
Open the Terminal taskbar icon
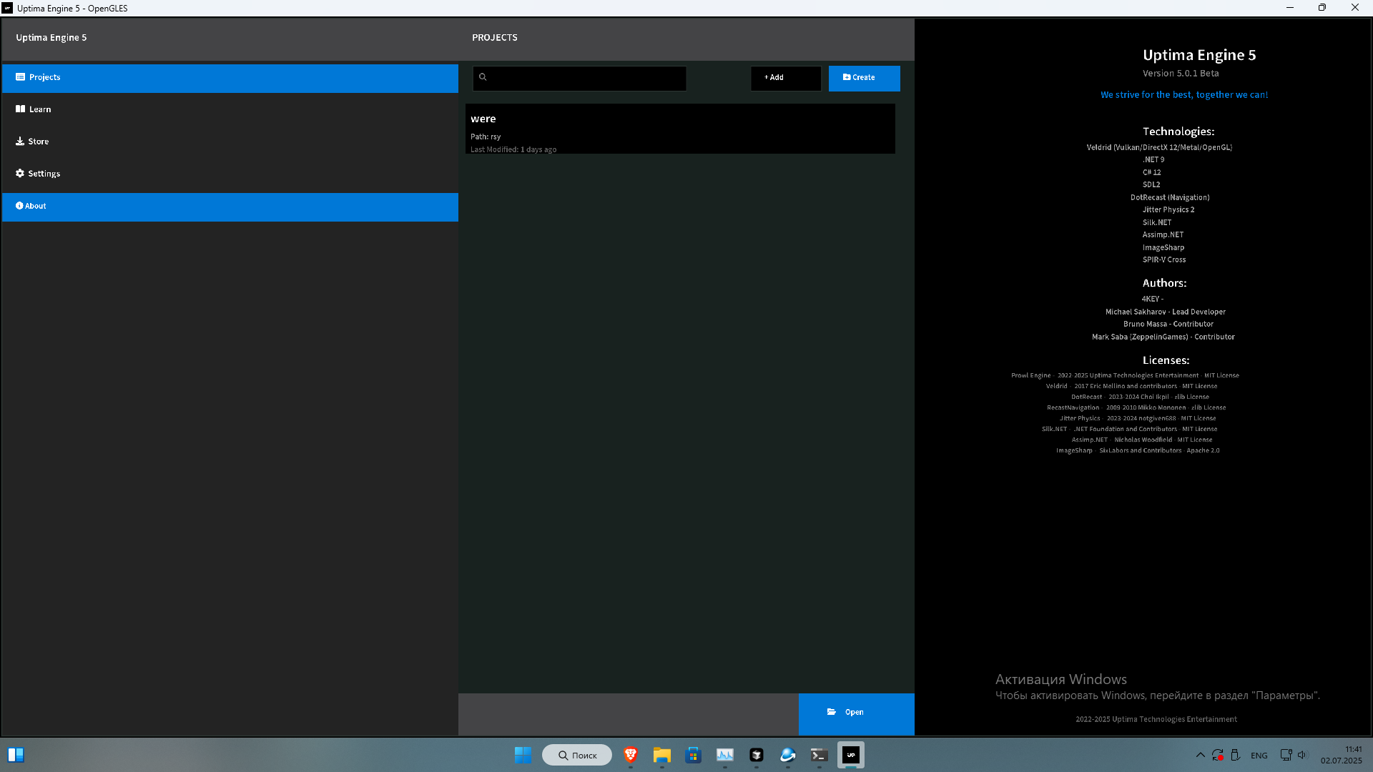click(x=820, y=756)
